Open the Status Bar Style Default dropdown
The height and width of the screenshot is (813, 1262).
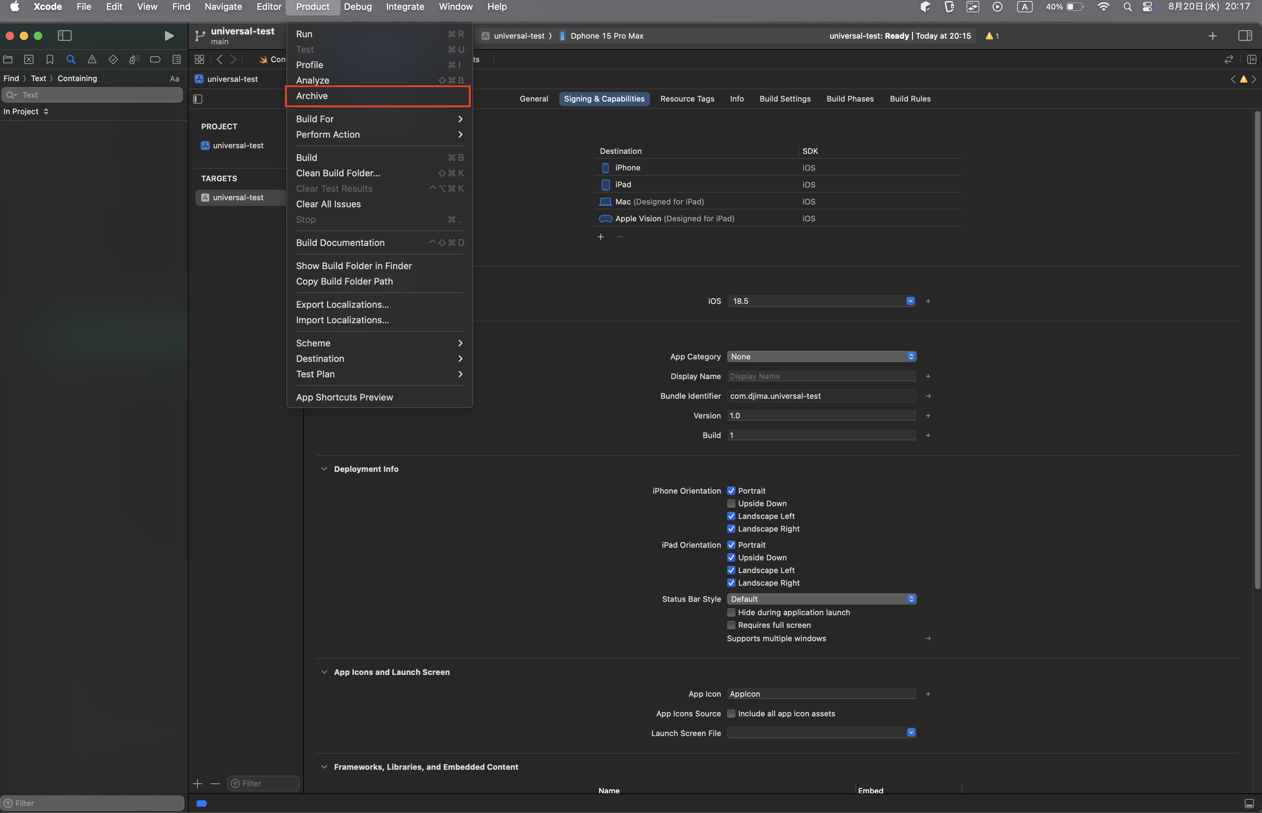pyautogui.click(x=821, y=599)
